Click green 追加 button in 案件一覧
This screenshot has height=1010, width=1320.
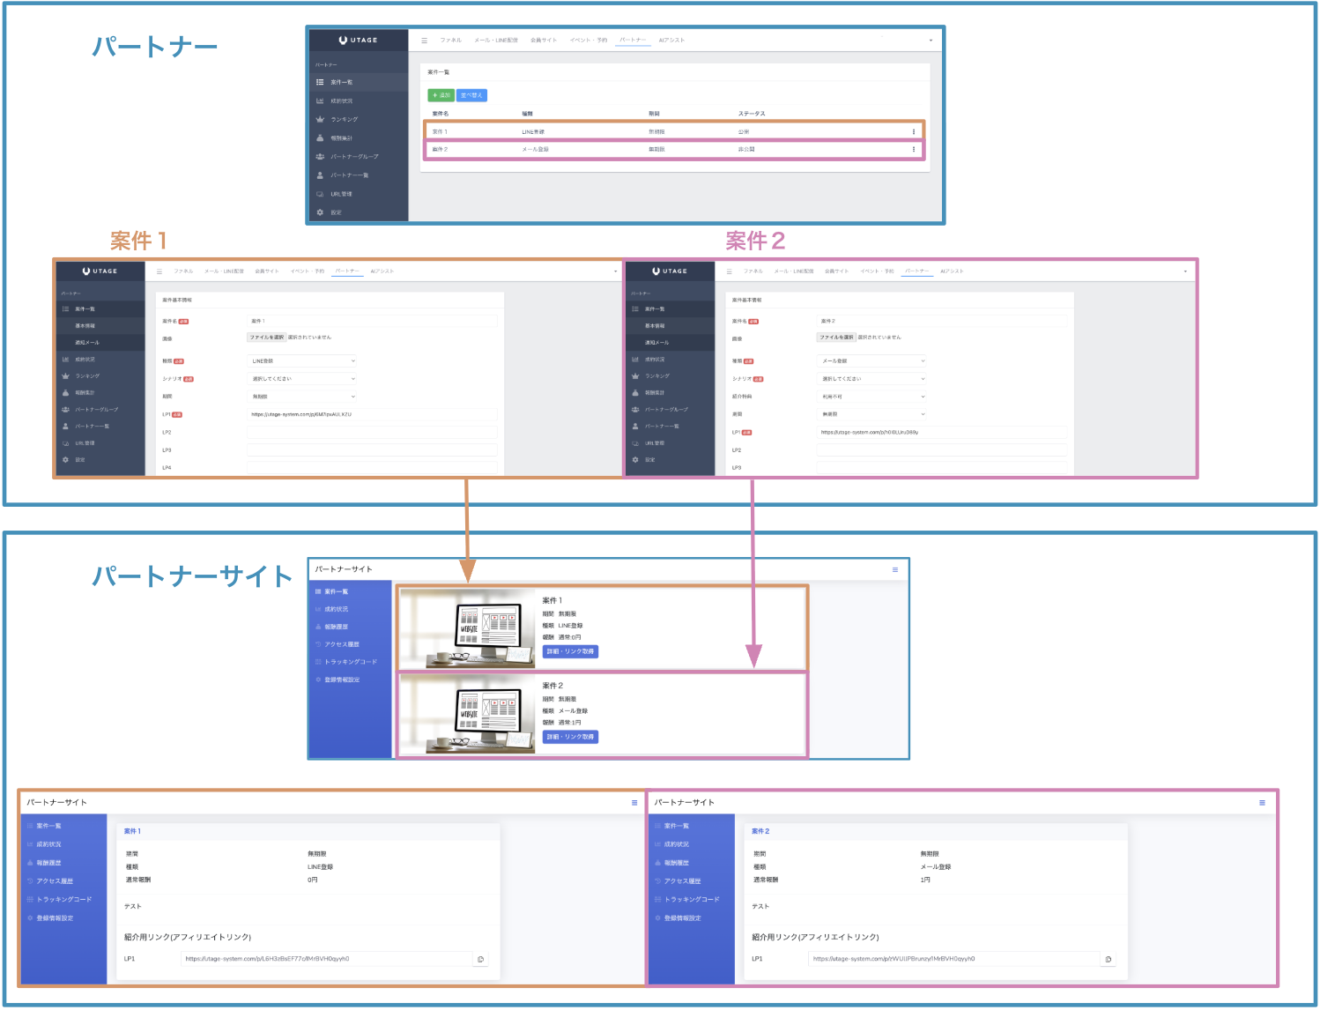point(441,95)
